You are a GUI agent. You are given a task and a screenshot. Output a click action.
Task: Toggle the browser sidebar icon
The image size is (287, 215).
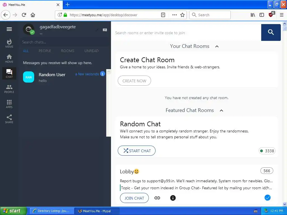pos(262,15)
